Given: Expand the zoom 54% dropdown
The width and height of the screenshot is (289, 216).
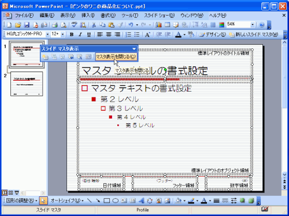Looking at the screenshot, I should (253, 25).
